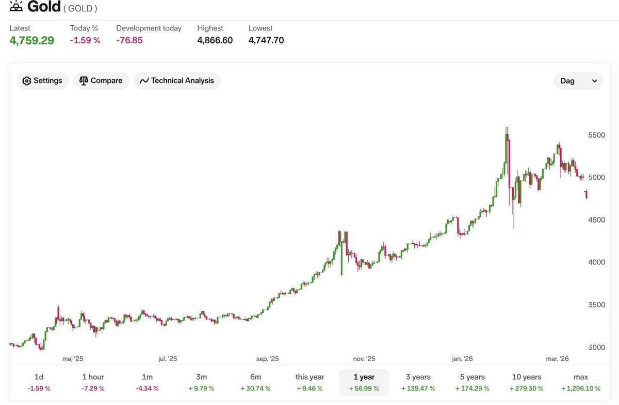Click the Today % value -1.59 %

pyautogui.click(x=85, y=41)
